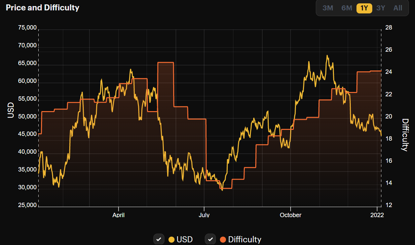Screen dimensions: 415x245
Task: Click the April x-axis label
Action: tap(118, 215)
